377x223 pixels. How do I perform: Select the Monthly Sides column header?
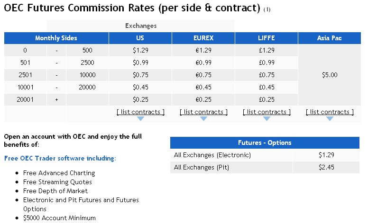(x=56, y=38)
